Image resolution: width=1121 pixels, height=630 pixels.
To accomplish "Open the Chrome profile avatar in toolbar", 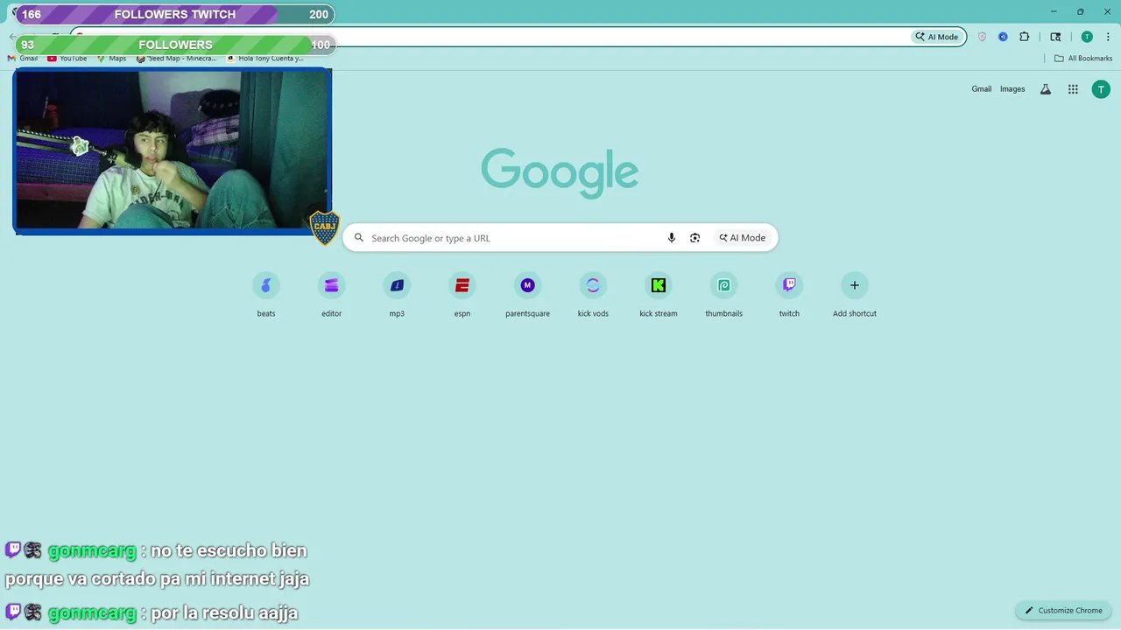I will 1087,37.
